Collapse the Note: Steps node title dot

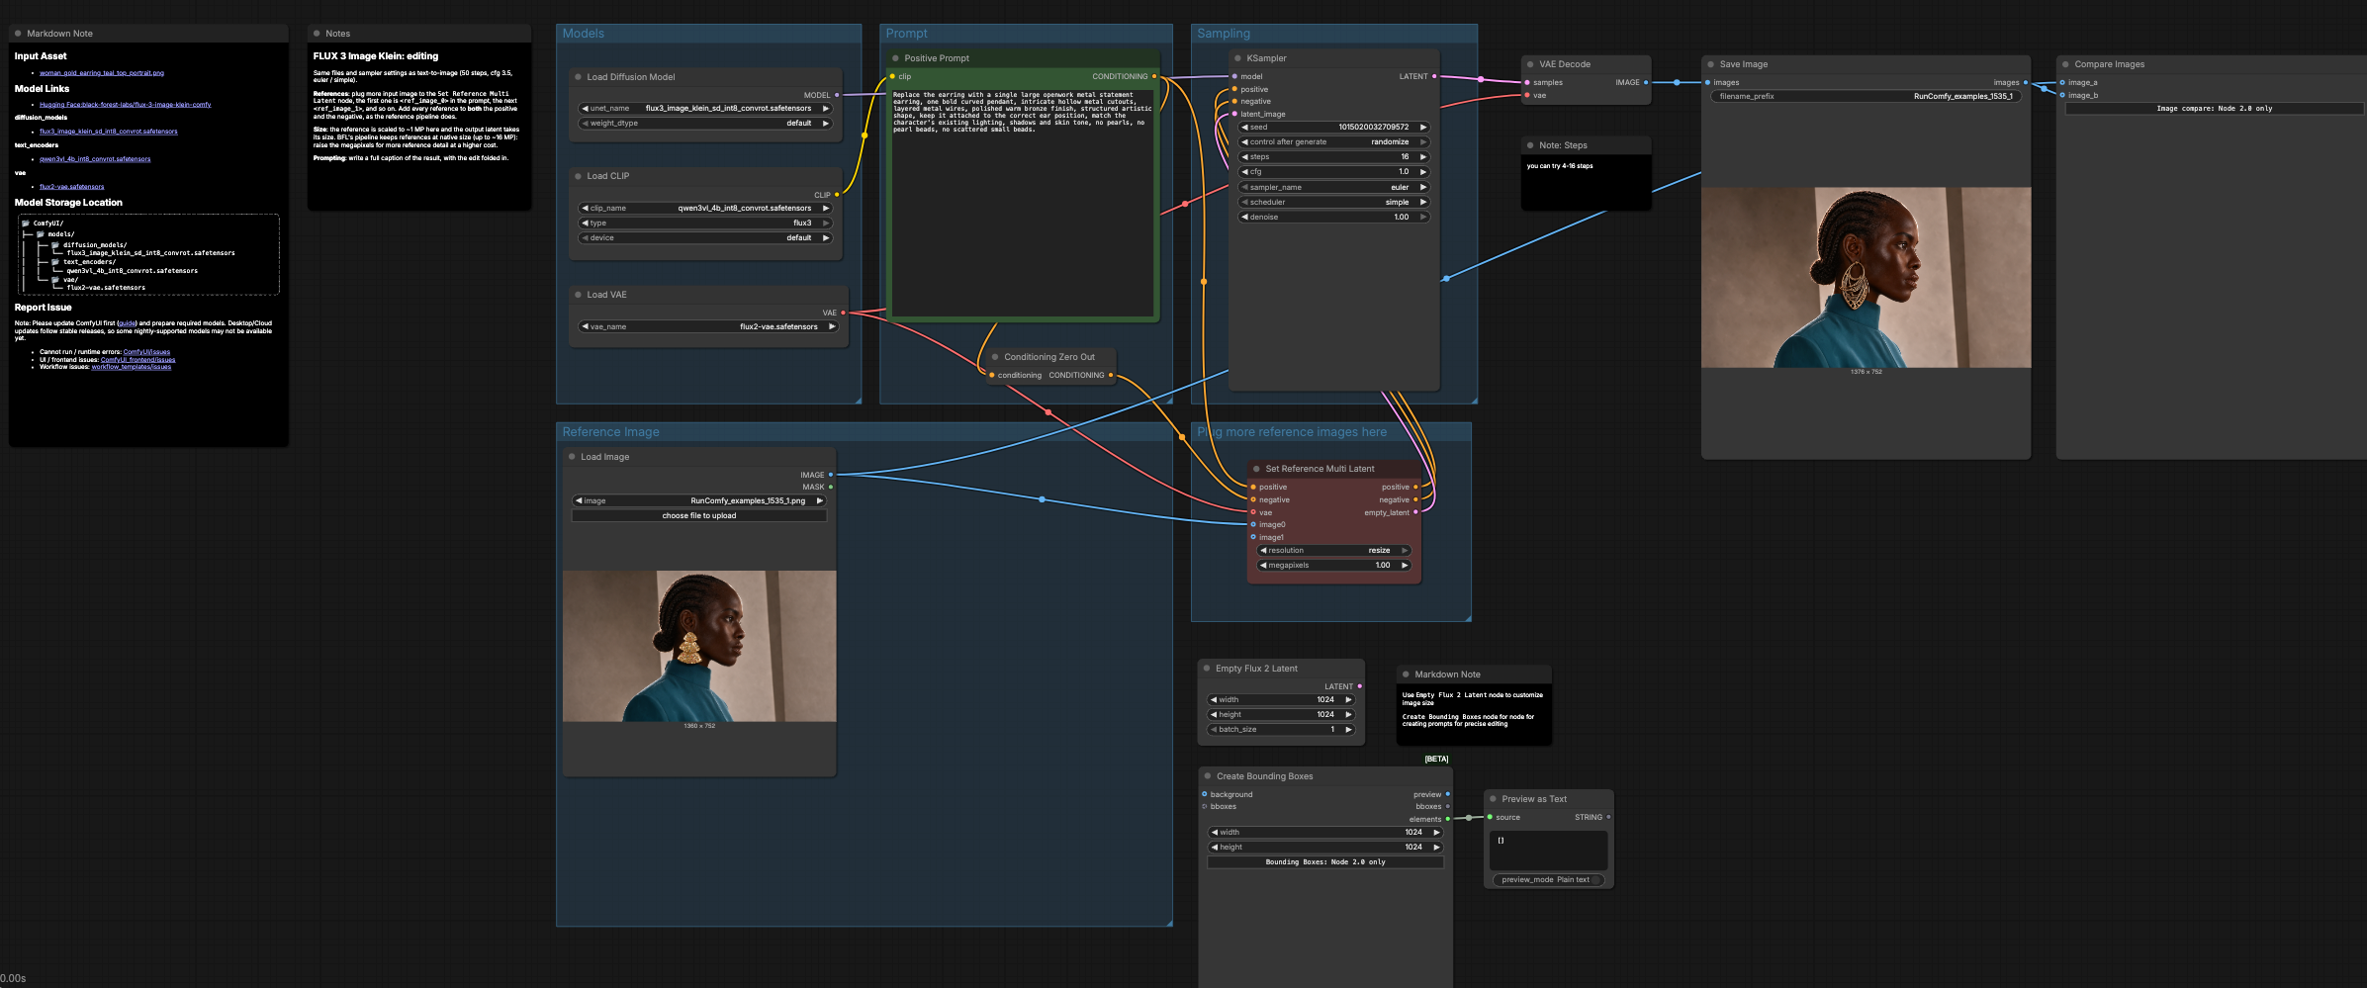tap(1530, 145)
